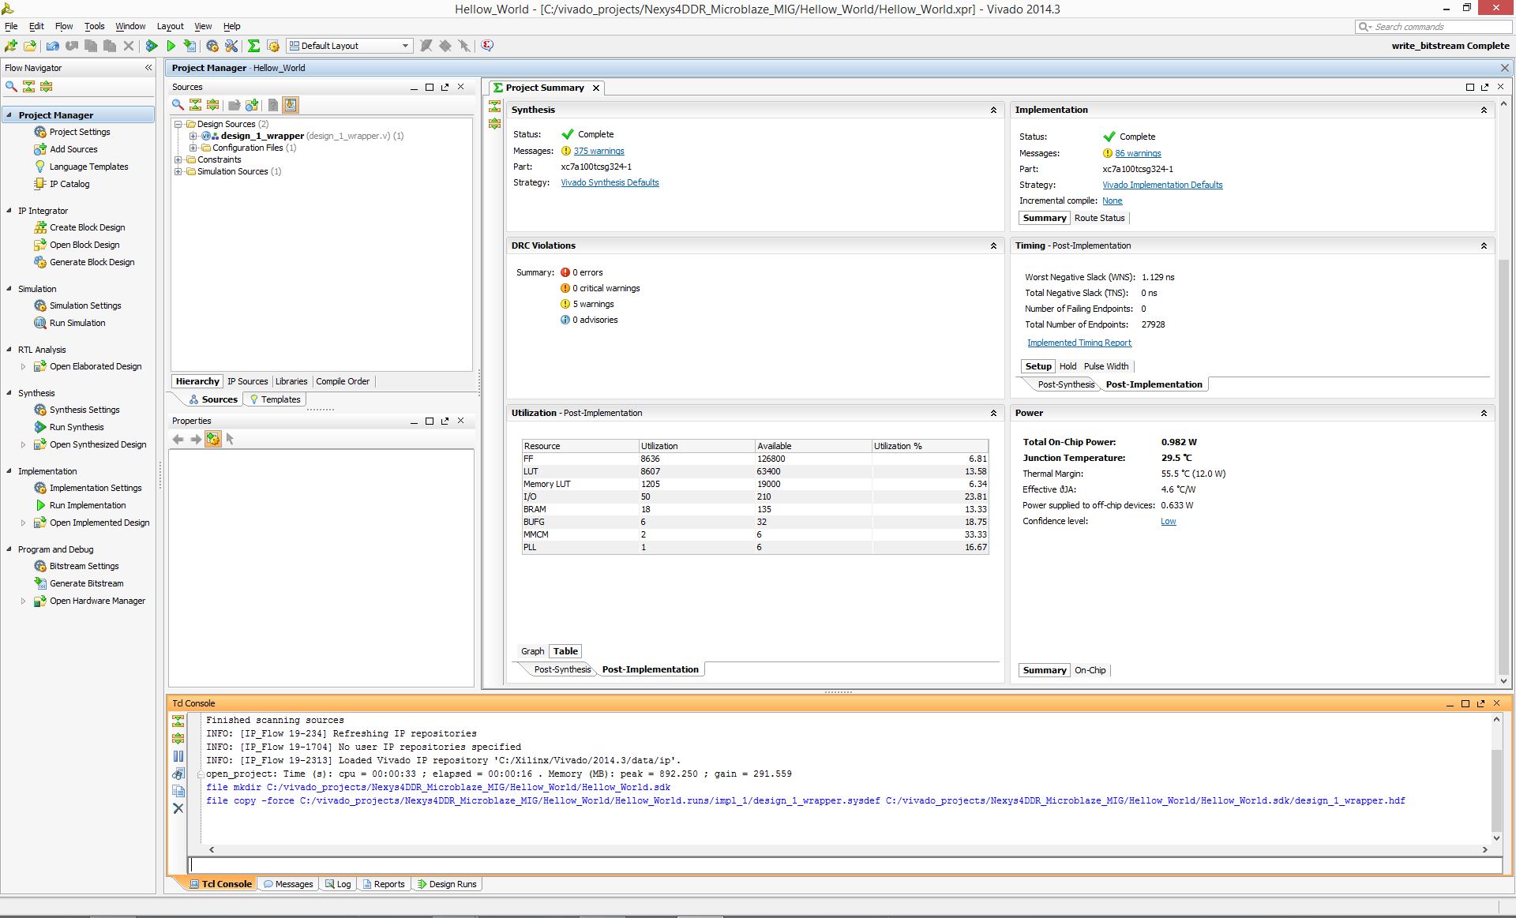
Task: Click the Tcl command input field
Action: (x=846, y=865)
